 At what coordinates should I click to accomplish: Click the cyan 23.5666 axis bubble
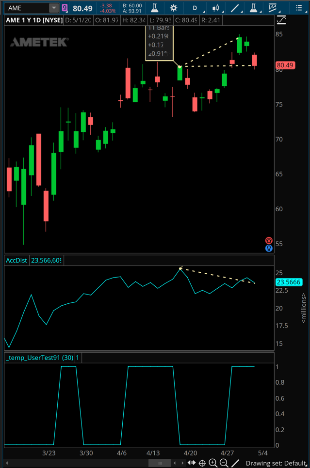[289, 282]
